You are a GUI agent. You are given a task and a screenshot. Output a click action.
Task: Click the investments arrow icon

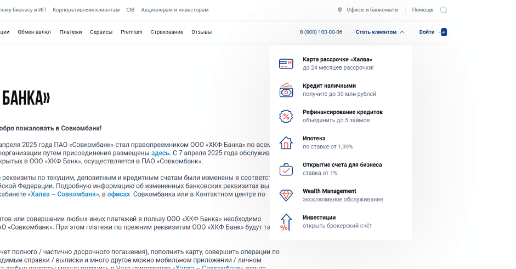click(x=286, y=222)
